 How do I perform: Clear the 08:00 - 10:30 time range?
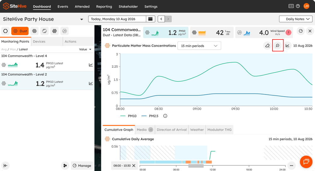(134, 166)
